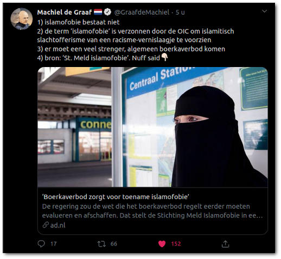Open the Centraal Station article preview image
Screen dimensions: 281x259
152,127
